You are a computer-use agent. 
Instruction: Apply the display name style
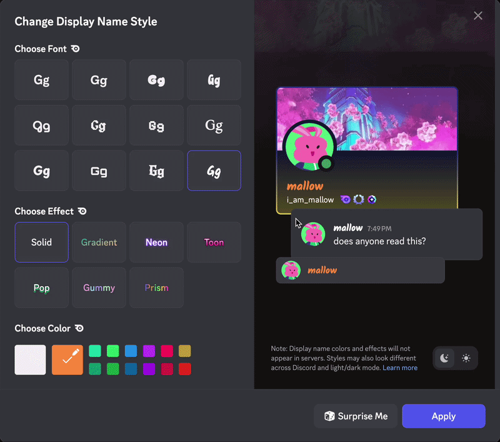pyautogui.click(x=444, y=416)
